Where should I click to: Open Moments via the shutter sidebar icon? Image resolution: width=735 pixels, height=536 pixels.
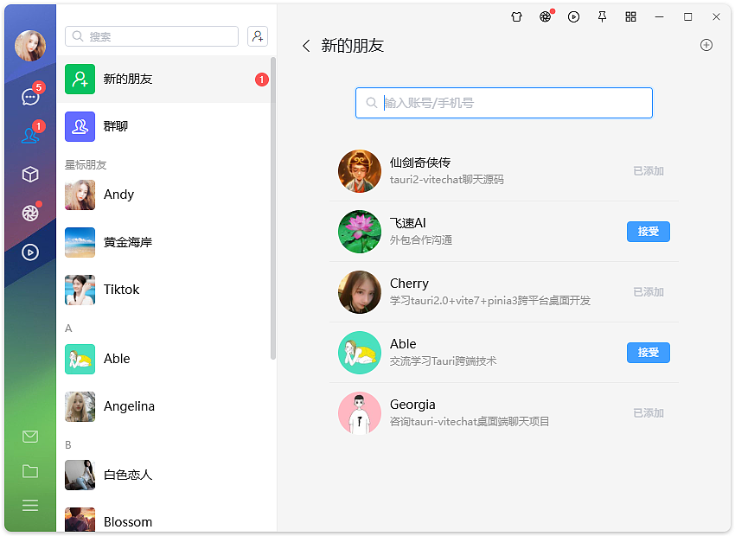[30, 213]
